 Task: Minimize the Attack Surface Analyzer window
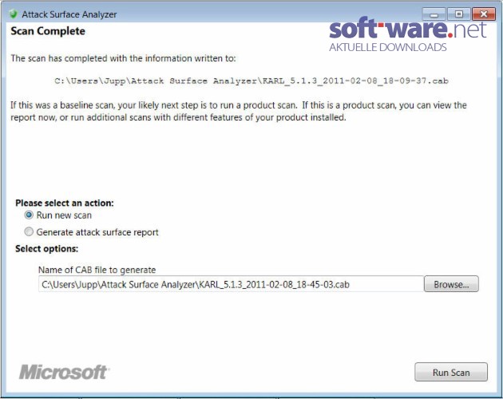(x=434, y=14)
